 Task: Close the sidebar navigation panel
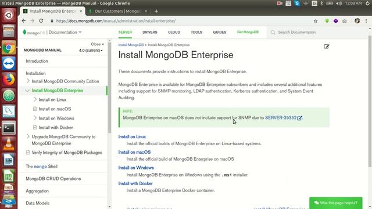tap(97, 44)
